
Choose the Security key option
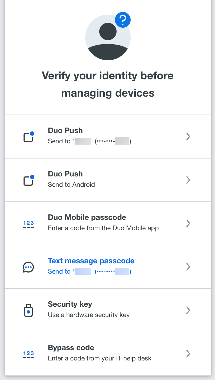70,304
